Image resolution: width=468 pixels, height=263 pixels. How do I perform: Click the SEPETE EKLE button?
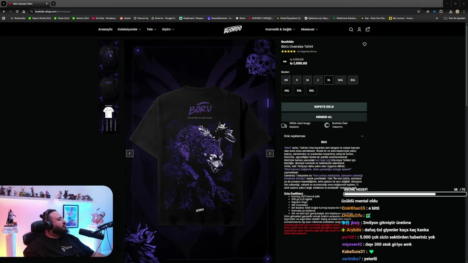click(324, 107)
